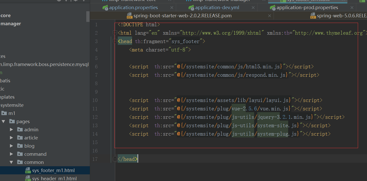Click the Spring leaf icon on application.properties tab
The image size is (367, 181).
click(105, 8)
